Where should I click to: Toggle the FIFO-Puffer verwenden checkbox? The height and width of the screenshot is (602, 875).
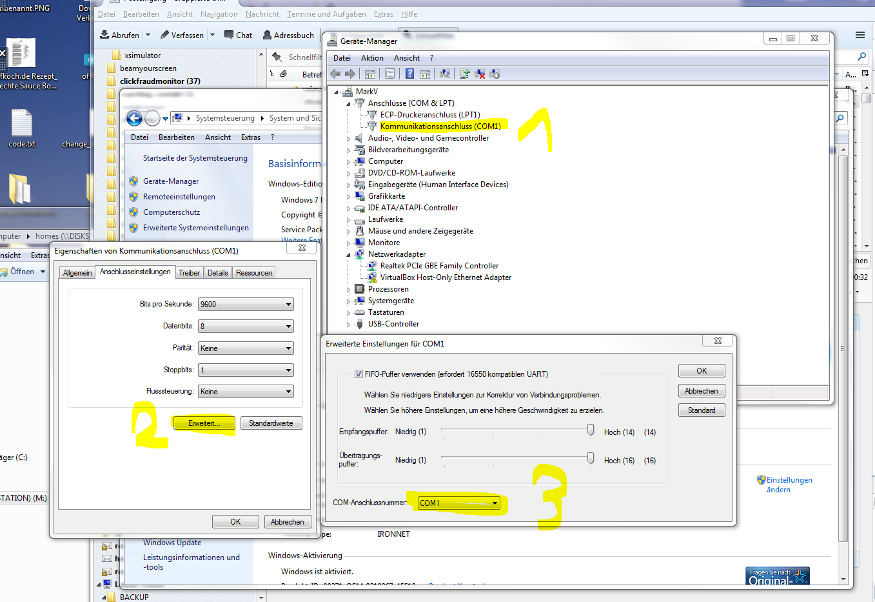pos(359,374)
